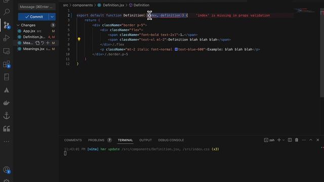Image resolution: width=324 pixels, height=182 pixels.
Task: Switch to the PROBLEMS tab
Action: point(96,140)
